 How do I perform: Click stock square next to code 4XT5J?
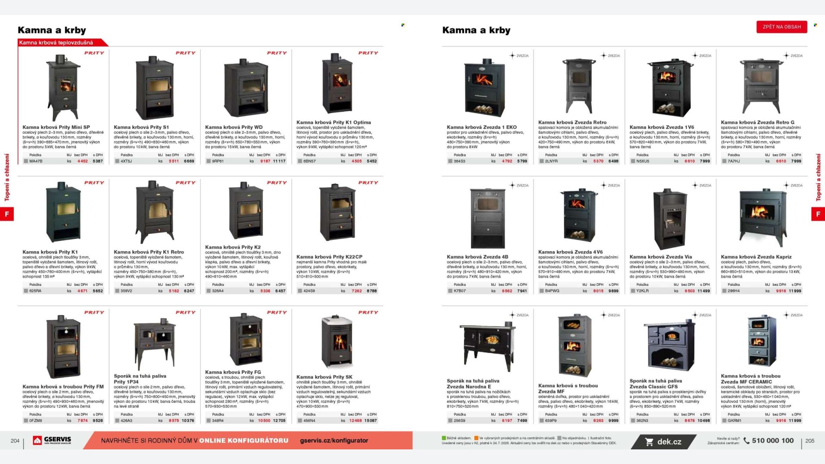(x=117, y=161)
